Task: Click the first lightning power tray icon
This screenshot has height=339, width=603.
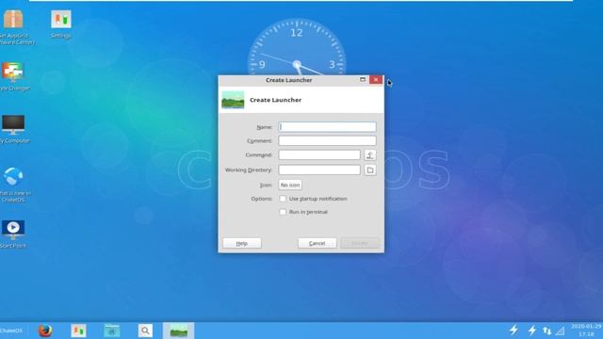Action: (x=513, y=331)
